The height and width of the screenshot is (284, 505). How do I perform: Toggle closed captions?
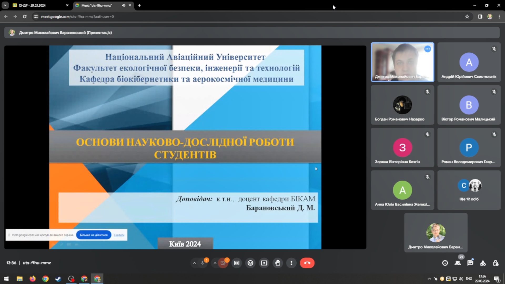(x=237, y=263)
